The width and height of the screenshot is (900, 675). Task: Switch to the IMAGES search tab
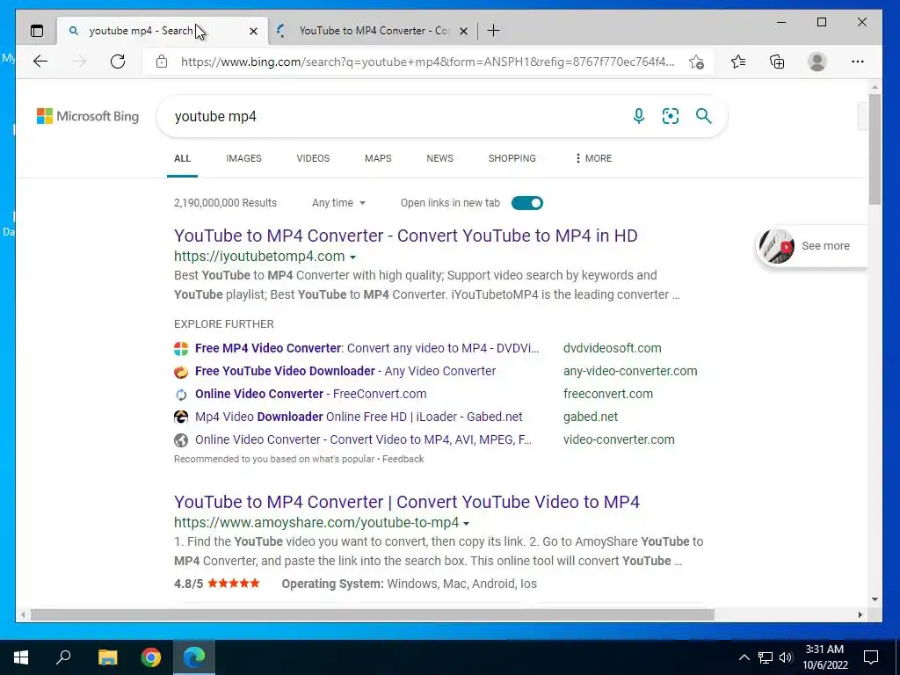point(243,158)
